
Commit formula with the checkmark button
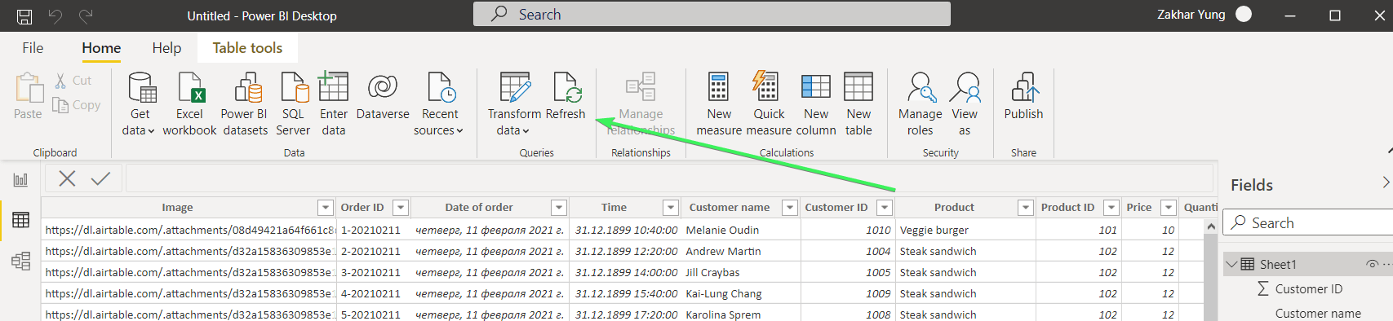click(100, 178)
